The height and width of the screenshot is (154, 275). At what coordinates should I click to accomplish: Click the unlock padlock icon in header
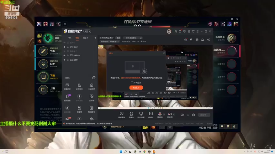pyautogui.click(x=191, y=40)
